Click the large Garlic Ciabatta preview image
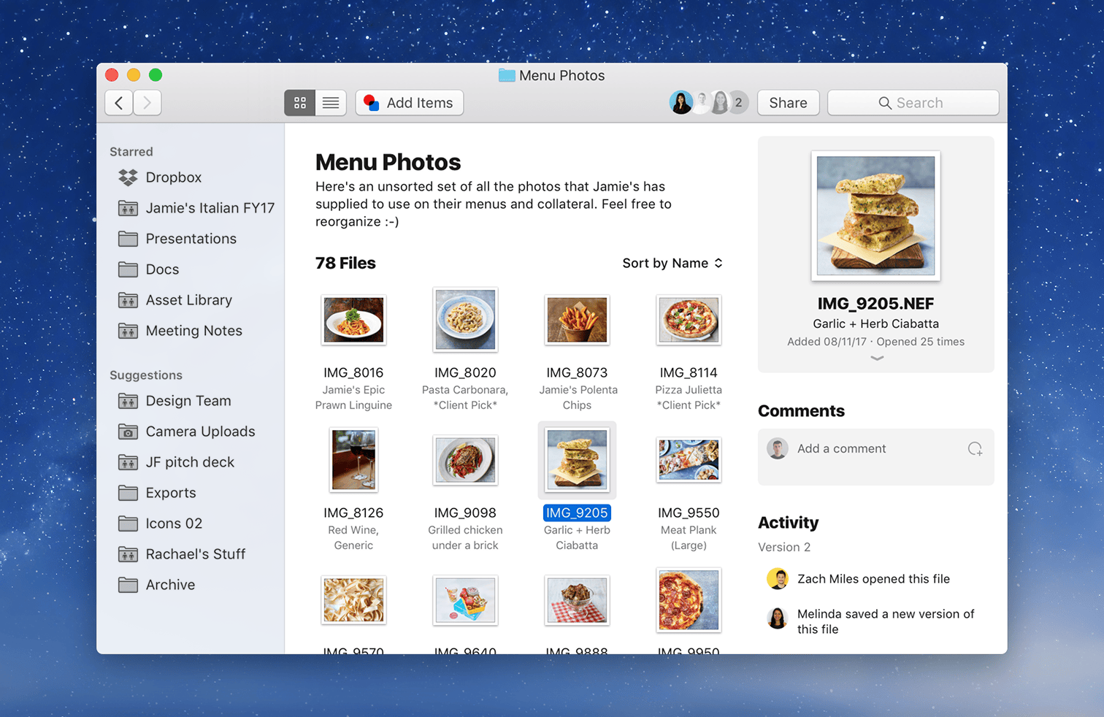 875,216
